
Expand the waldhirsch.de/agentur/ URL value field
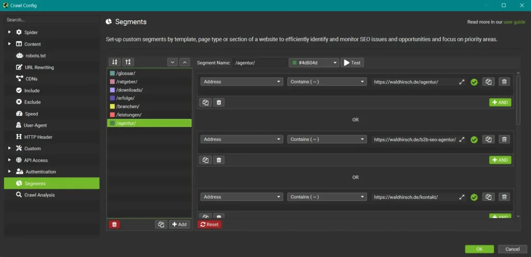click(x=462, y=82)
